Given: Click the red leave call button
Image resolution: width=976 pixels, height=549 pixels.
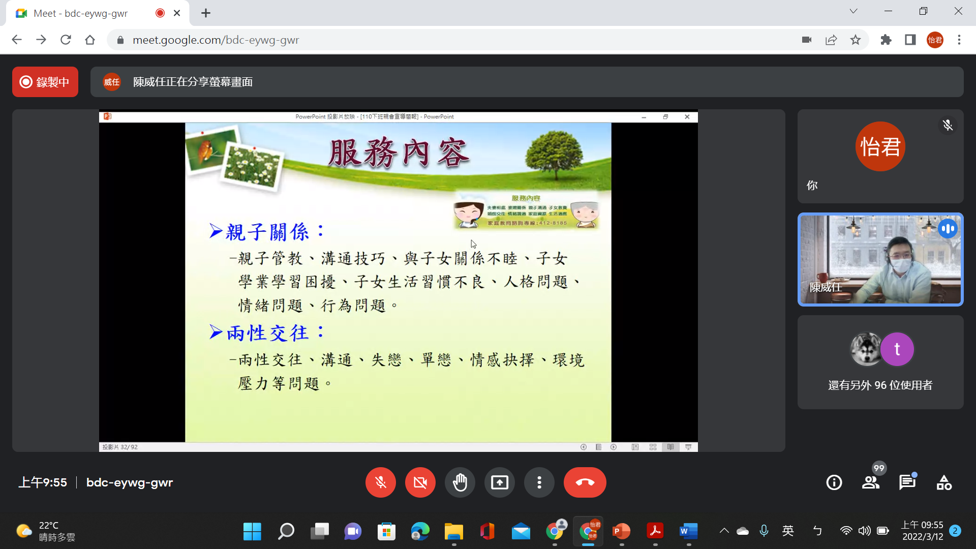Looking at the screenshot, I should point(585,482).
